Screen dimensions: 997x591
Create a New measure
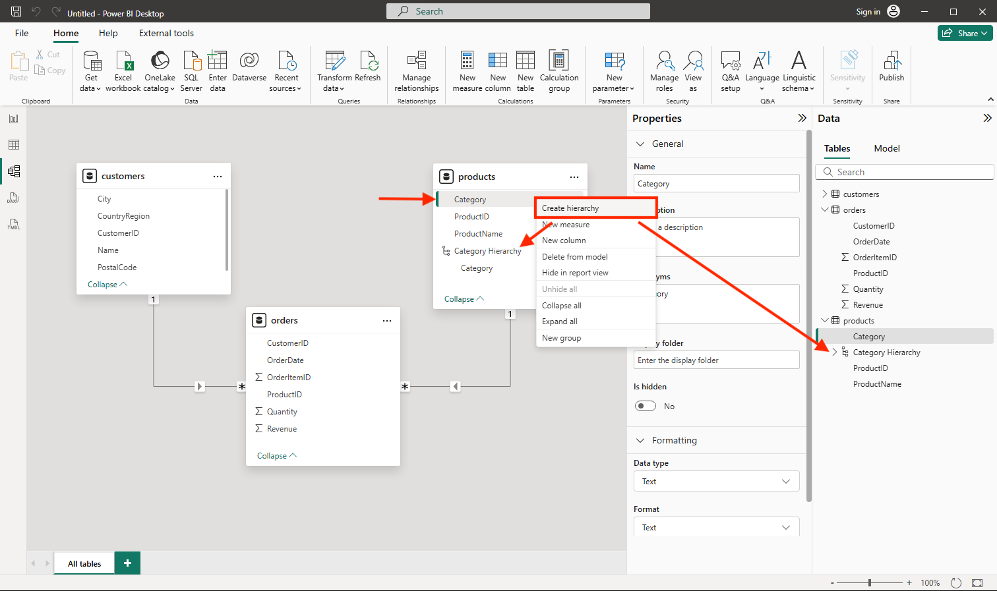pyautogui.click(x=468, y=71)
